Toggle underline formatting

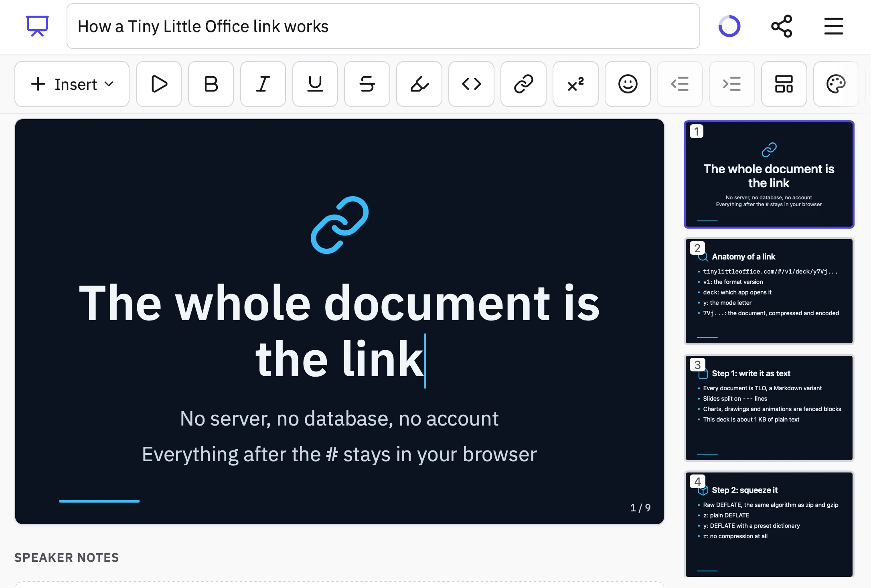pyautogui.click(x=315, y=84)
